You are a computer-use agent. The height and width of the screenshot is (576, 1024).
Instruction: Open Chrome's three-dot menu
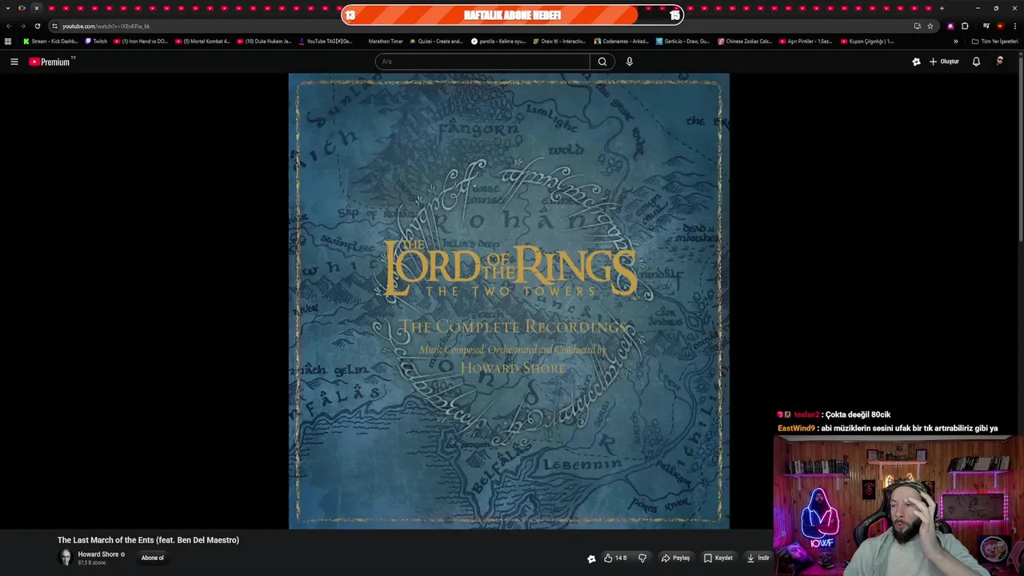tap(1014, 26)
